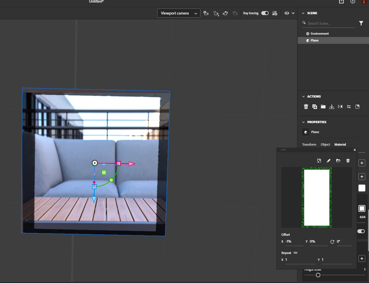Switch to the Material tab
Image resolution: width=369 pixels, height=283 pixels.
tap(340, 144)
